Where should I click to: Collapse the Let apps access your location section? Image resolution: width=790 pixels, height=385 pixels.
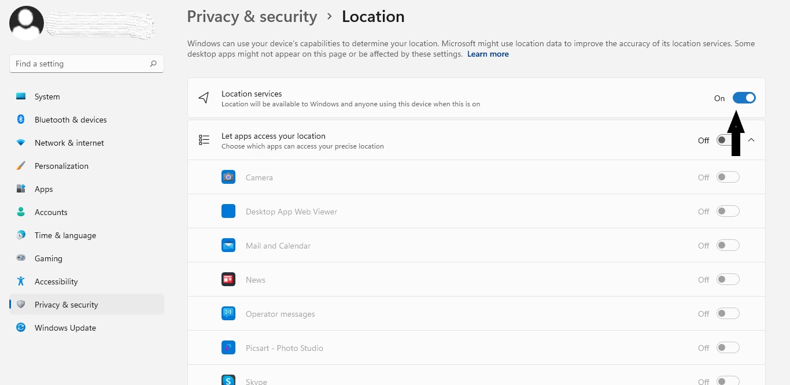click(x=751, y=140)
